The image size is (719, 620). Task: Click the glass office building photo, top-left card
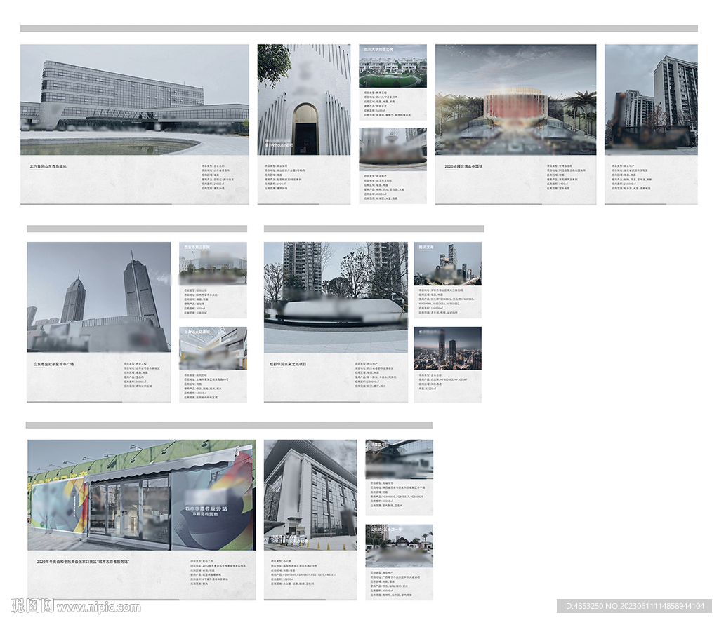coord(134,100)
